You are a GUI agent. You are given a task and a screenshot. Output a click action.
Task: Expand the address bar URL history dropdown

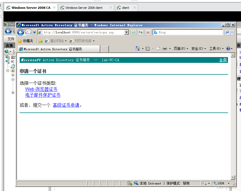point(127,33)
